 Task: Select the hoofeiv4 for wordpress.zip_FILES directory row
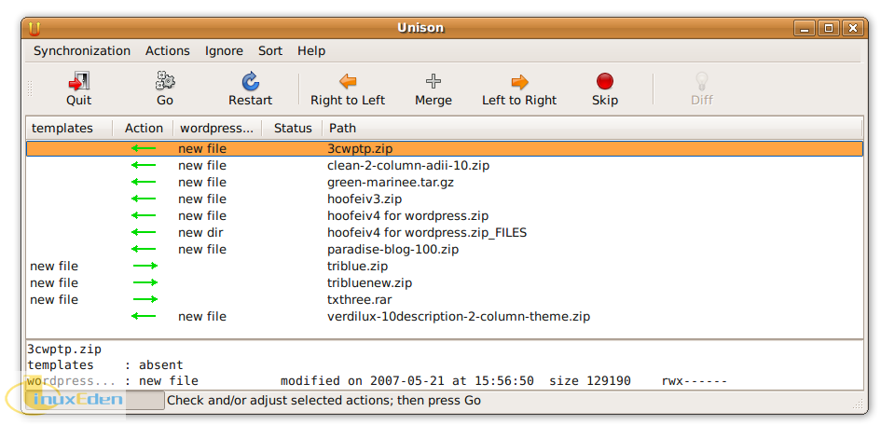click(426, 233)
